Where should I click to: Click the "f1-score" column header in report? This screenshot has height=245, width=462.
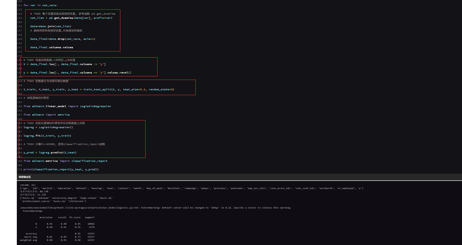pyautogui.click(x=75, y=217)
